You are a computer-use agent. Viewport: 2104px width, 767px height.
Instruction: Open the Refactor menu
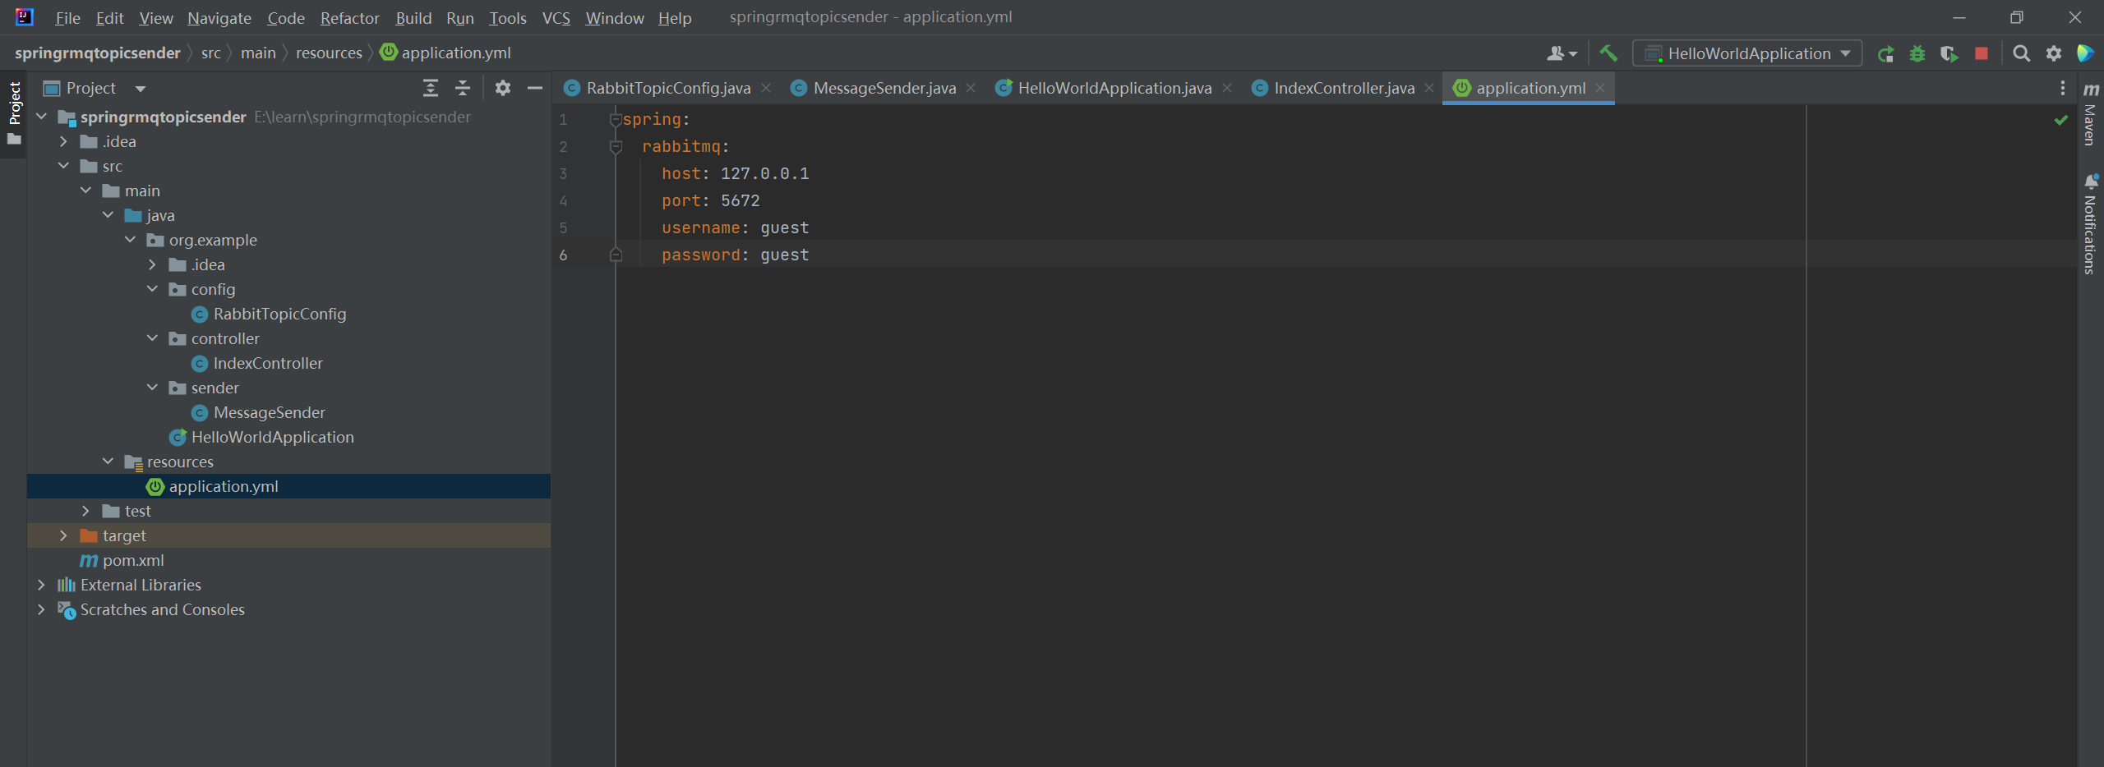coord(349,18)
